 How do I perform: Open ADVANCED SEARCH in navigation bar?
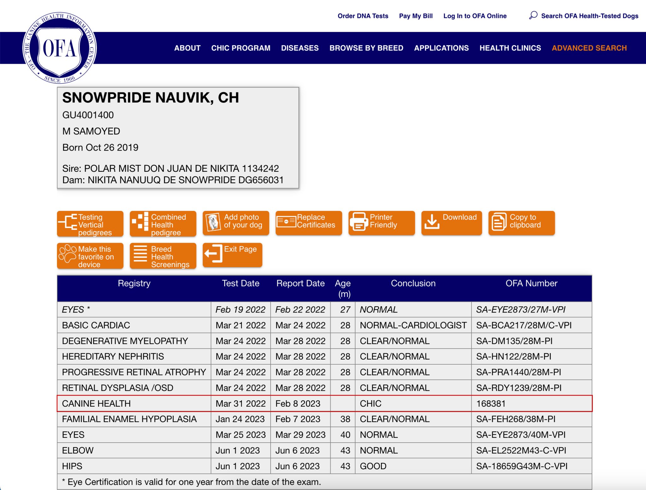click(589, 48)
